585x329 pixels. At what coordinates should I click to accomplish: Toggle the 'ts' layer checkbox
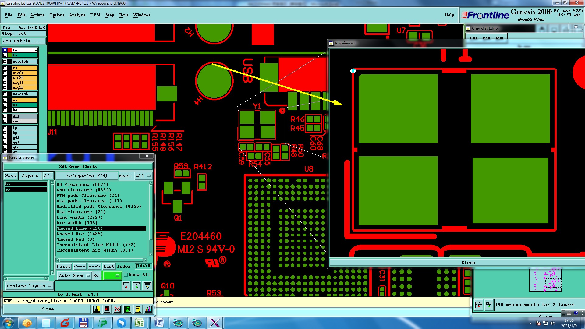[x=5, y=55]
